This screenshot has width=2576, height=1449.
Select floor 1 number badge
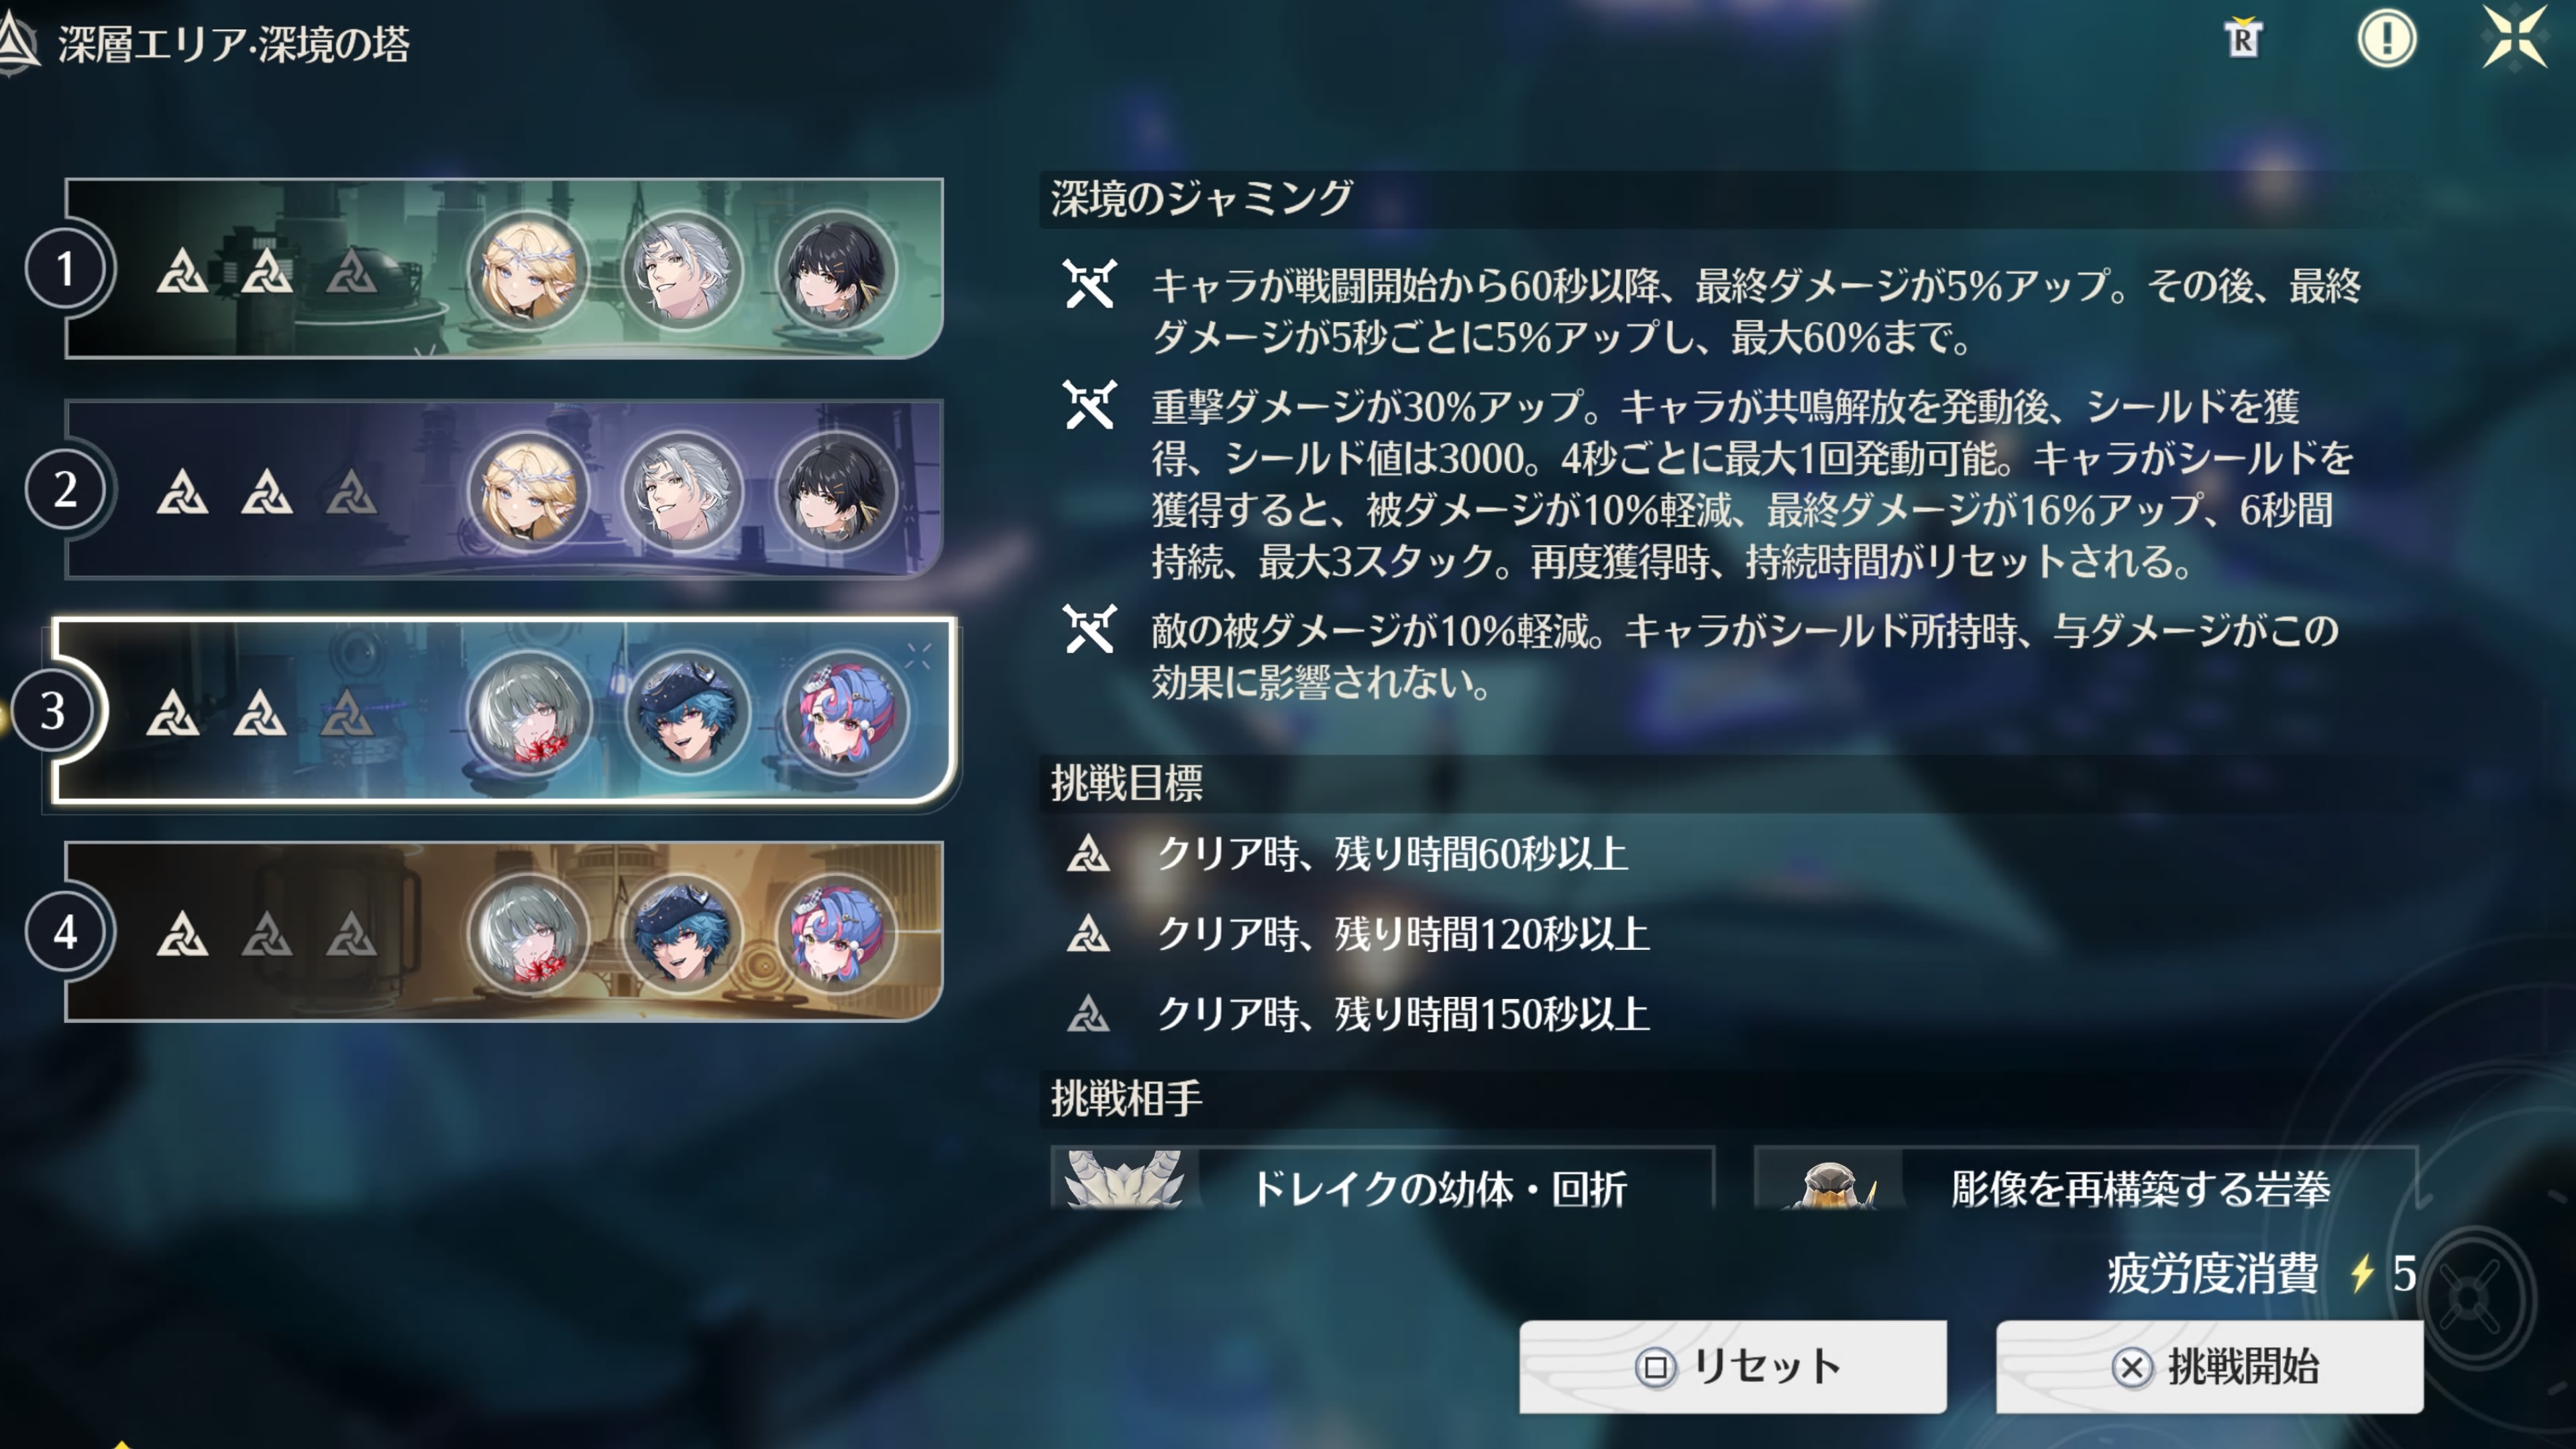click(x=66, y=268)
